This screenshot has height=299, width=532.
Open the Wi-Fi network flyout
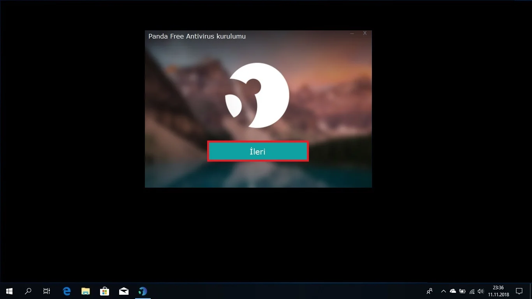coord(472,291)
